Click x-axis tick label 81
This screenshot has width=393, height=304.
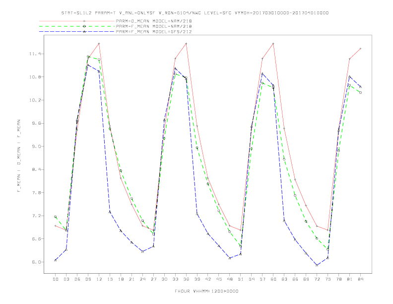pyautogui.click(x=350, y=279)
